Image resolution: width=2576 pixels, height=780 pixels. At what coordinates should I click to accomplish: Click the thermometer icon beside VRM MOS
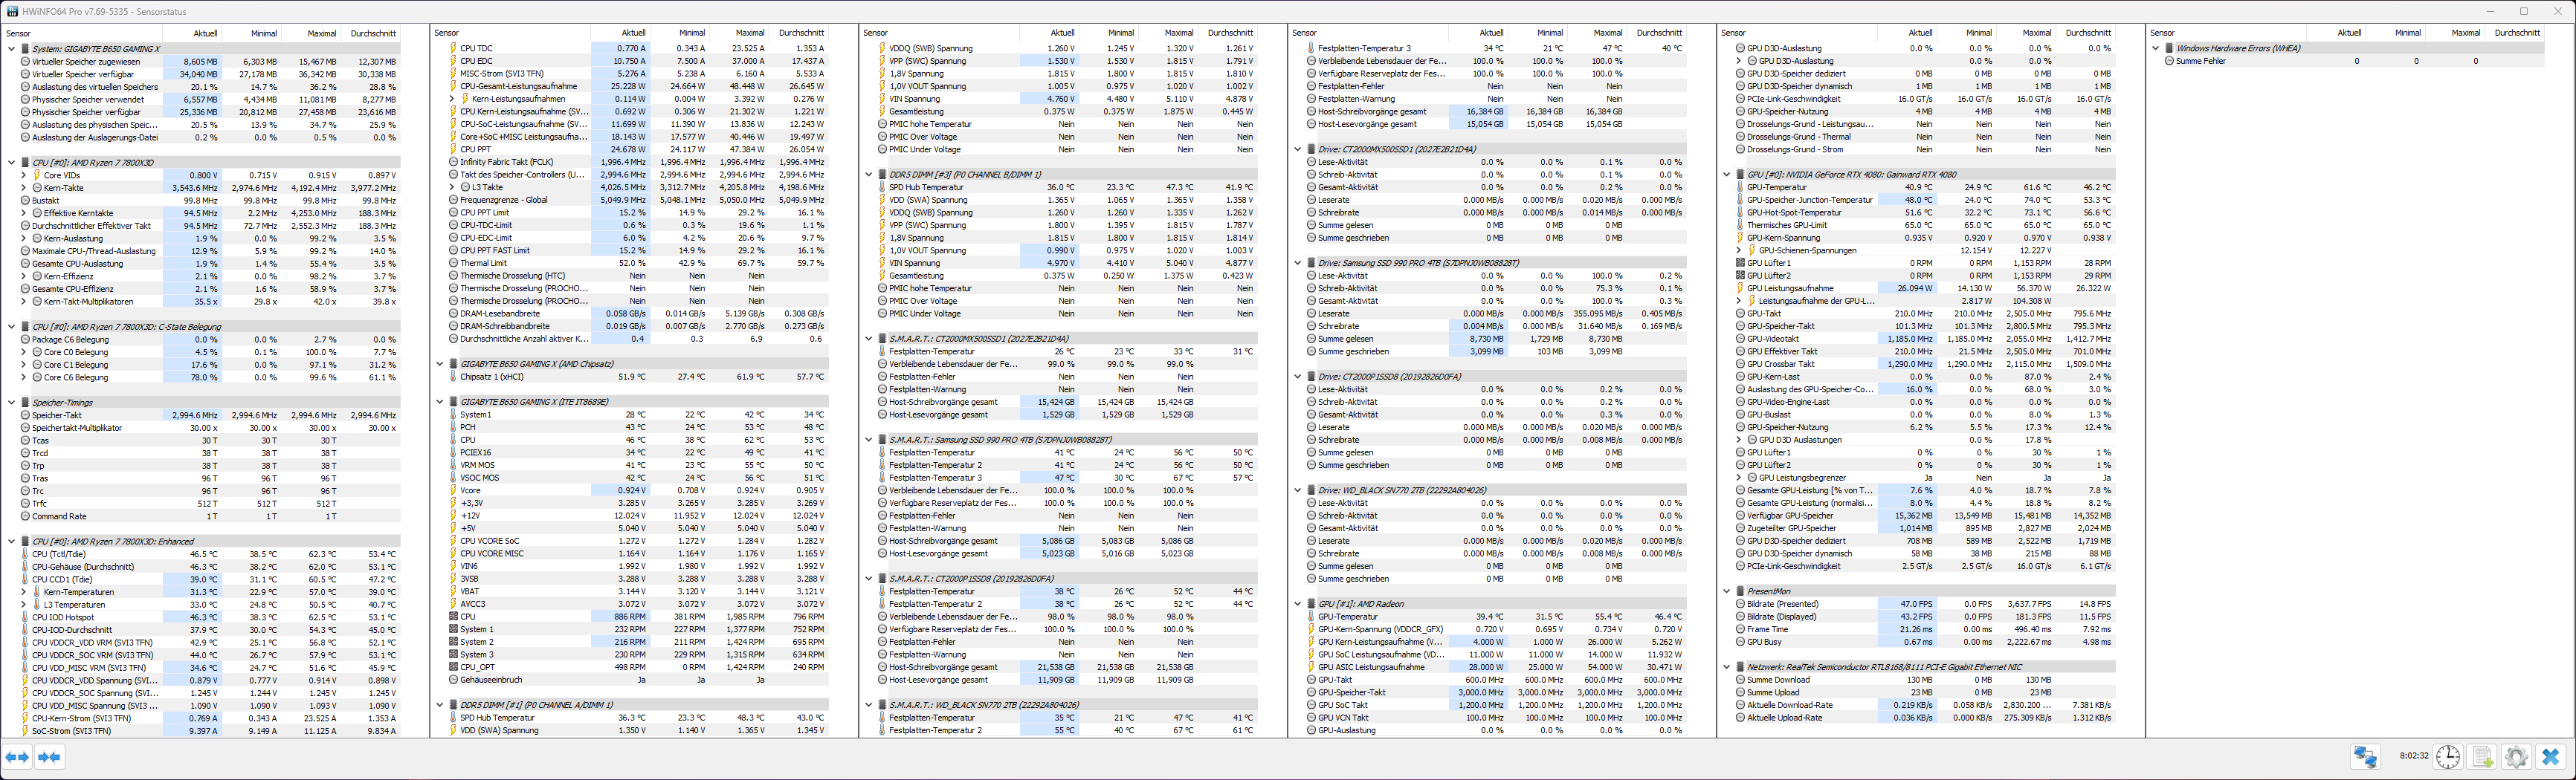(453, 466)
